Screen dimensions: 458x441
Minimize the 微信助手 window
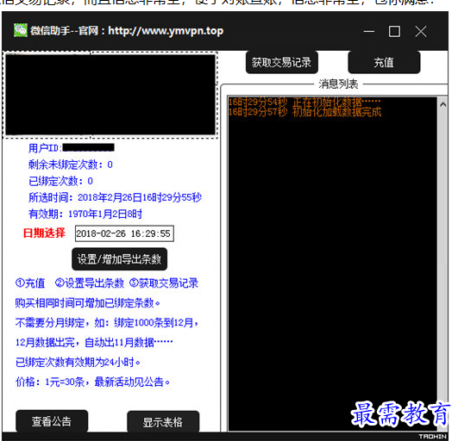coord(368,31)
